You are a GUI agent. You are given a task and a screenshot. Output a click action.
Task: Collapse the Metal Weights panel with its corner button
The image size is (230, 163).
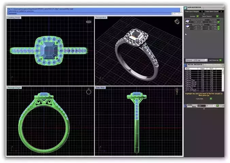tap(223, 65)
